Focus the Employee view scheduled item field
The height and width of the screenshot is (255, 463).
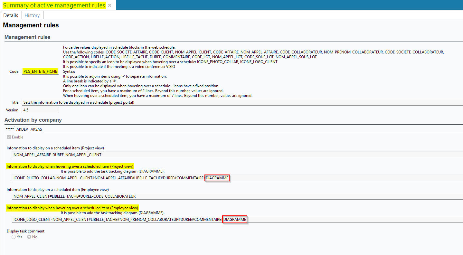(x=225, y=196)
